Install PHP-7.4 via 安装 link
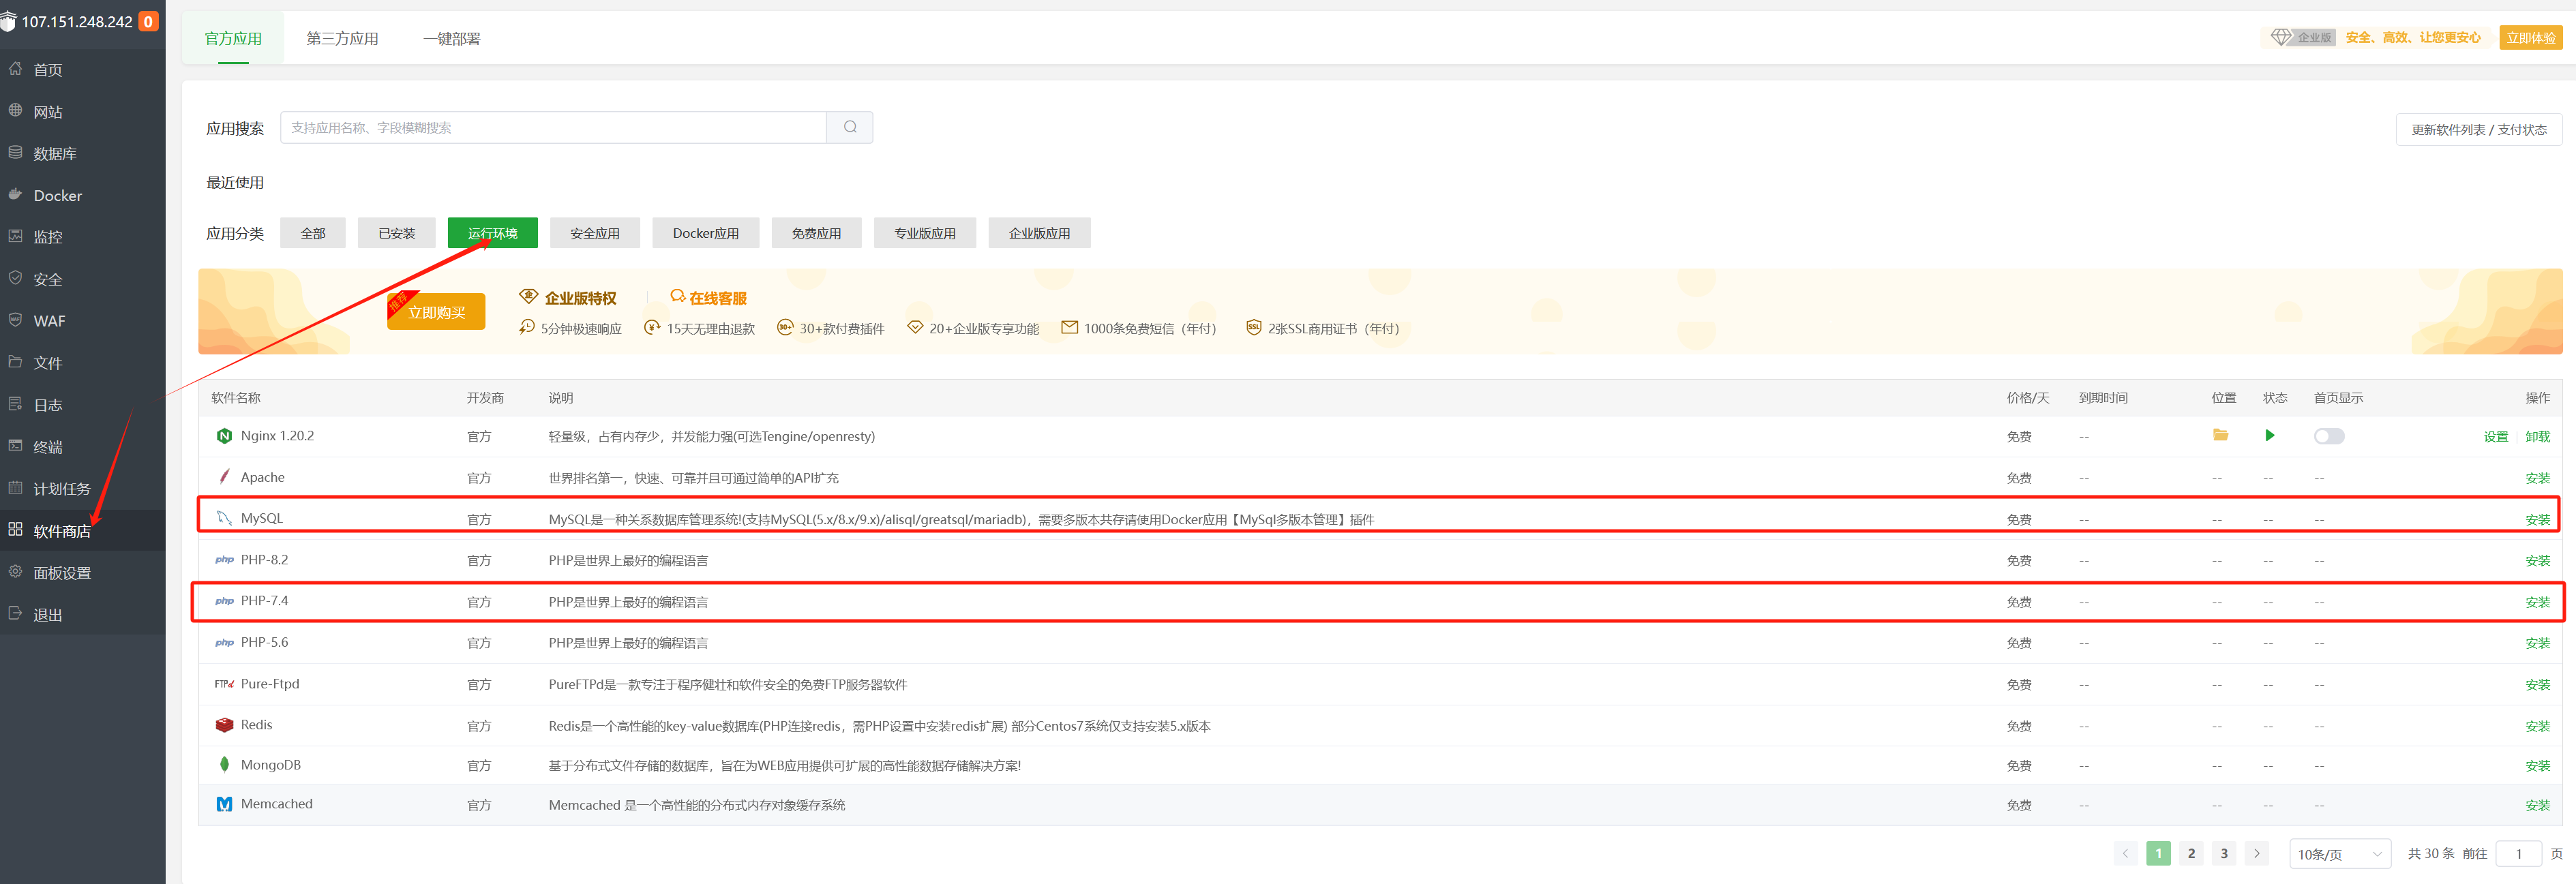The image size is (2576, 884). (x=2537, y=602)
